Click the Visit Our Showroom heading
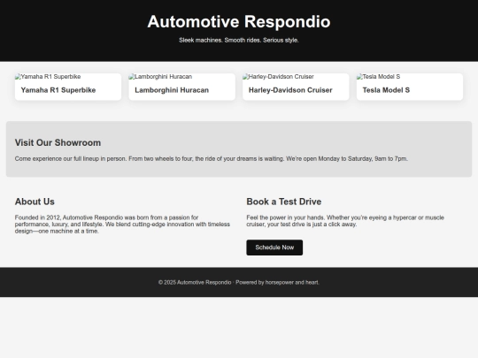Screen dimensions: 478x358 pos(58,142)
